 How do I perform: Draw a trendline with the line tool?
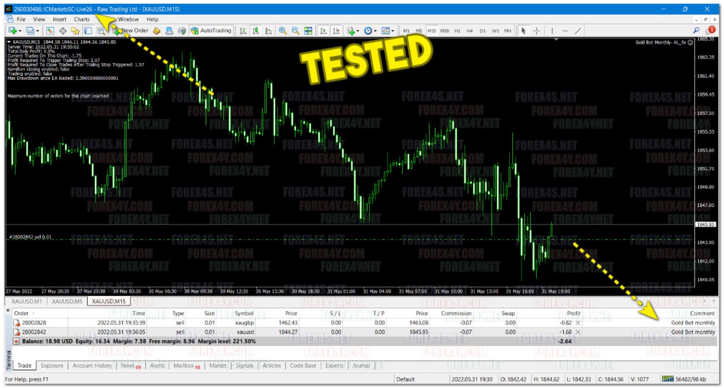(x=578, y=31)
